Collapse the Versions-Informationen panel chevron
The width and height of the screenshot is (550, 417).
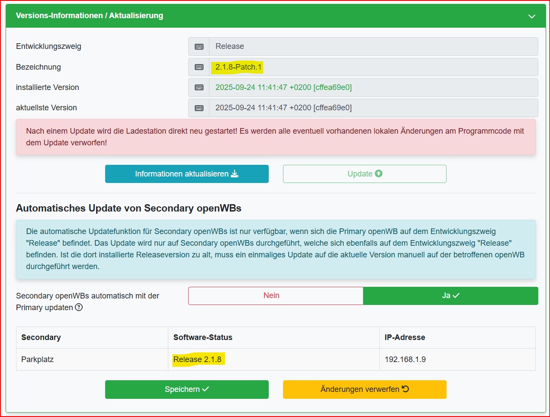pyautogui.click(x=532, y=16)
